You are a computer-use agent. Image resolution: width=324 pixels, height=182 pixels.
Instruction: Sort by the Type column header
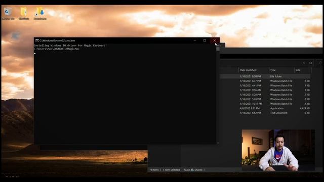[x=273, y=70]
